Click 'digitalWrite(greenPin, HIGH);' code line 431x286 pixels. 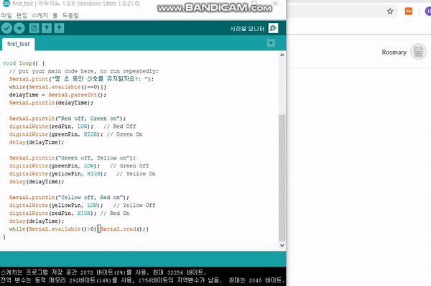point(56,134)
